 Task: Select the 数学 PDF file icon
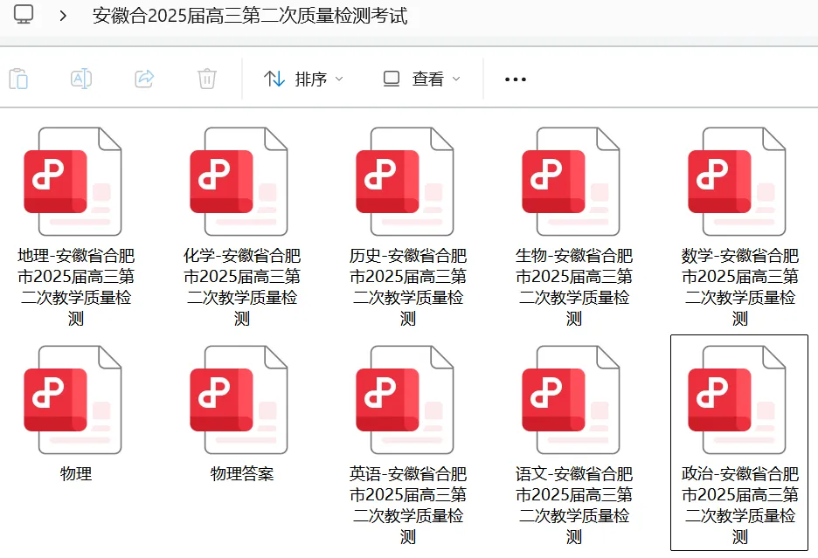click(737, 182)
